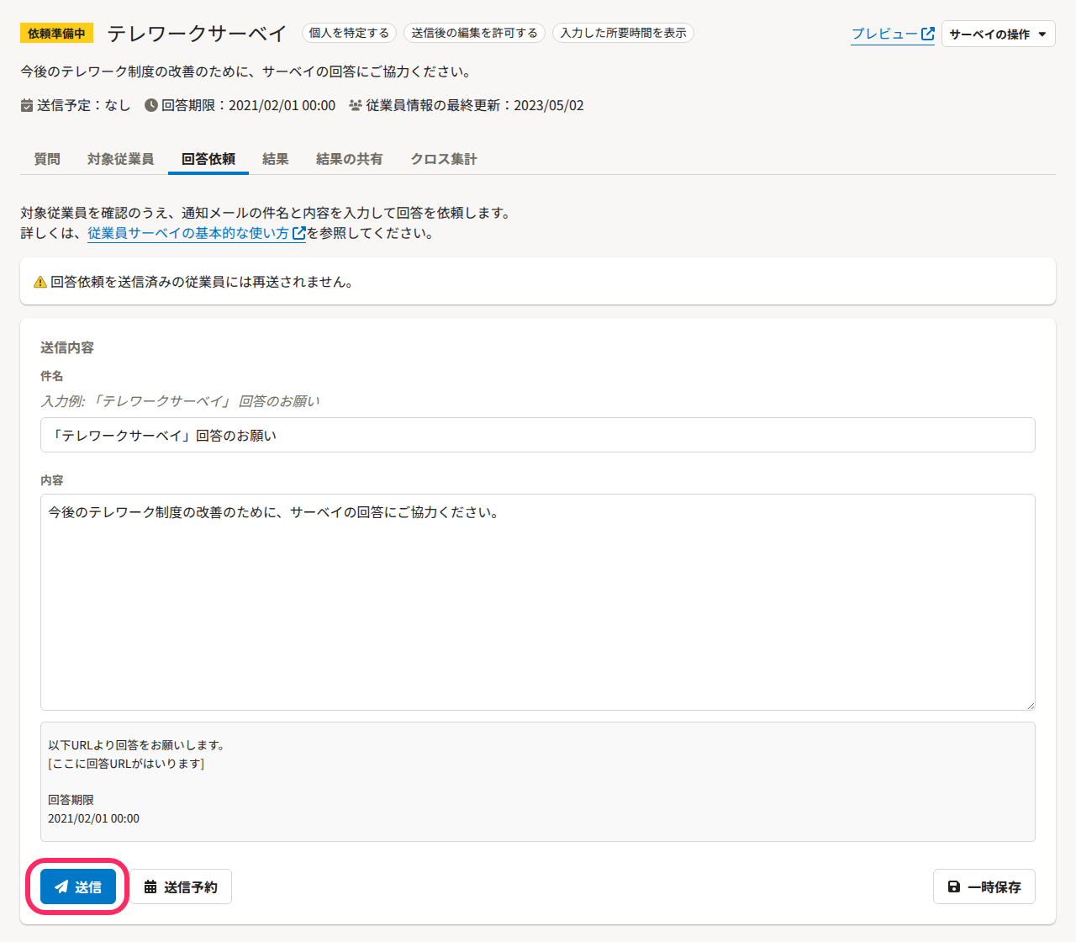Viewport: 1076px width, 942px height.
Task: Click the 送信予約 button
Action: coord(181,886)
